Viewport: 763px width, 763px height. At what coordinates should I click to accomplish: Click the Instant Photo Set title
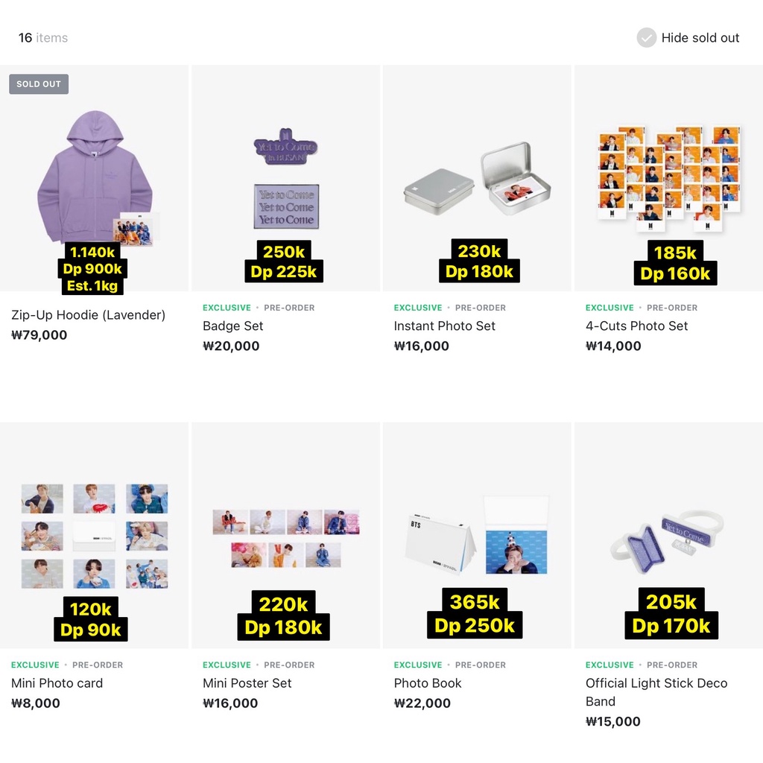point(444,326)
